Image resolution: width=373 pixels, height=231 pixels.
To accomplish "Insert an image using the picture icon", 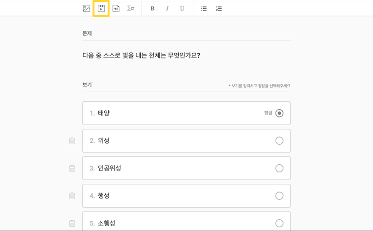I will [x=86, y=8].
